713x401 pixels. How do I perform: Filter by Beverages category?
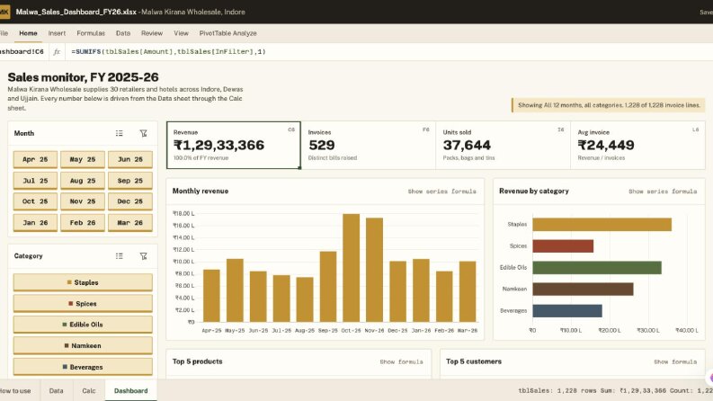[x=83, y=367]
